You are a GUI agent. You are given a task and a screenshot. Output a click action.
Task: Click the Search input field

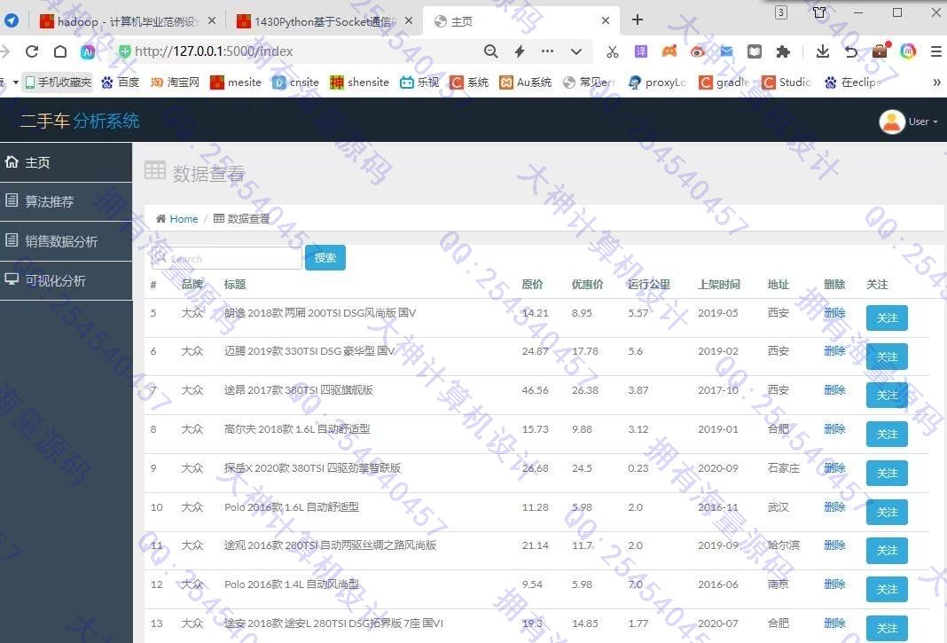tap(226, 258)
